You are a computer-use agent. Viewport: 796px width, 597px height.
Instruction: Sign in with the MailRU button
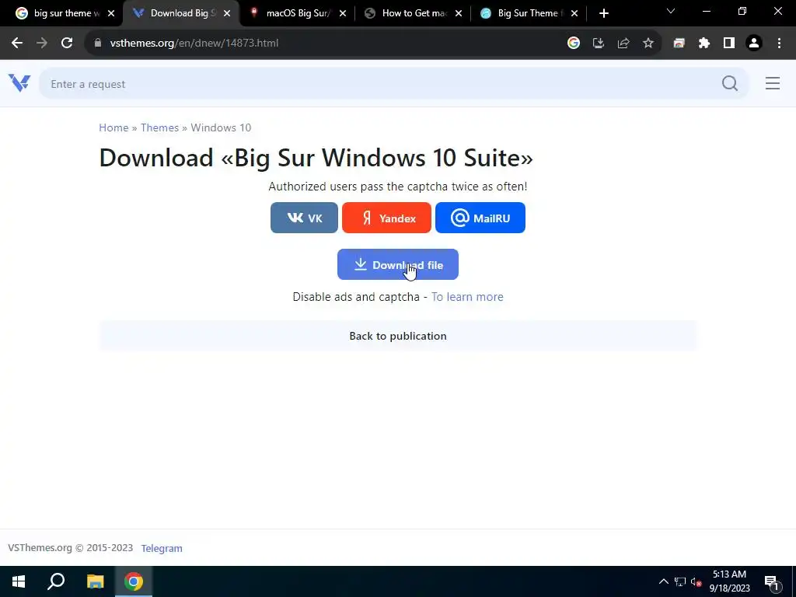480,218
